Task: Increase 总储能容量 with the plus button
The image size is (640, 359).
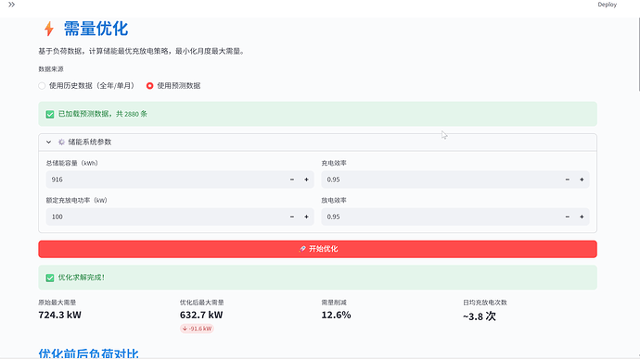Action: [x=306, y=179]
